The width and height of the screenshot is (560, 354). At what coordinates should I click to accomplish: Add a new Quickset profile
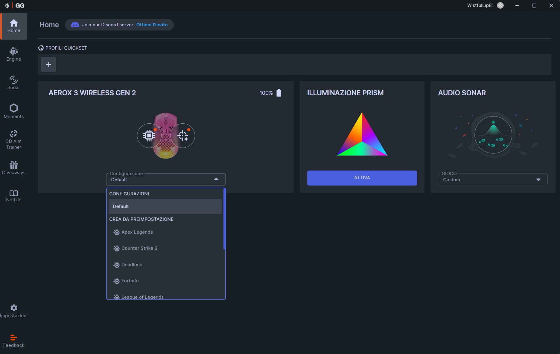(x=48, y=65)
